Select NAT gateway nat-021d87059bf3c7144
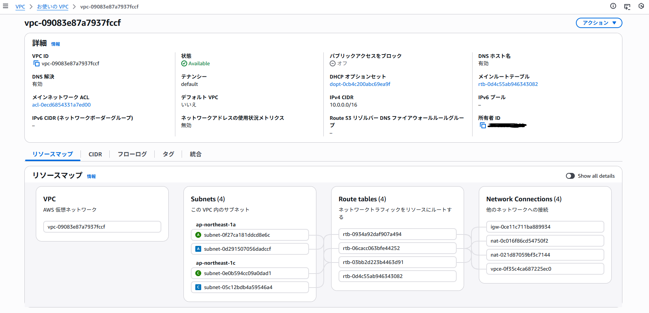The image size is (649, 313). coord(545,255)
